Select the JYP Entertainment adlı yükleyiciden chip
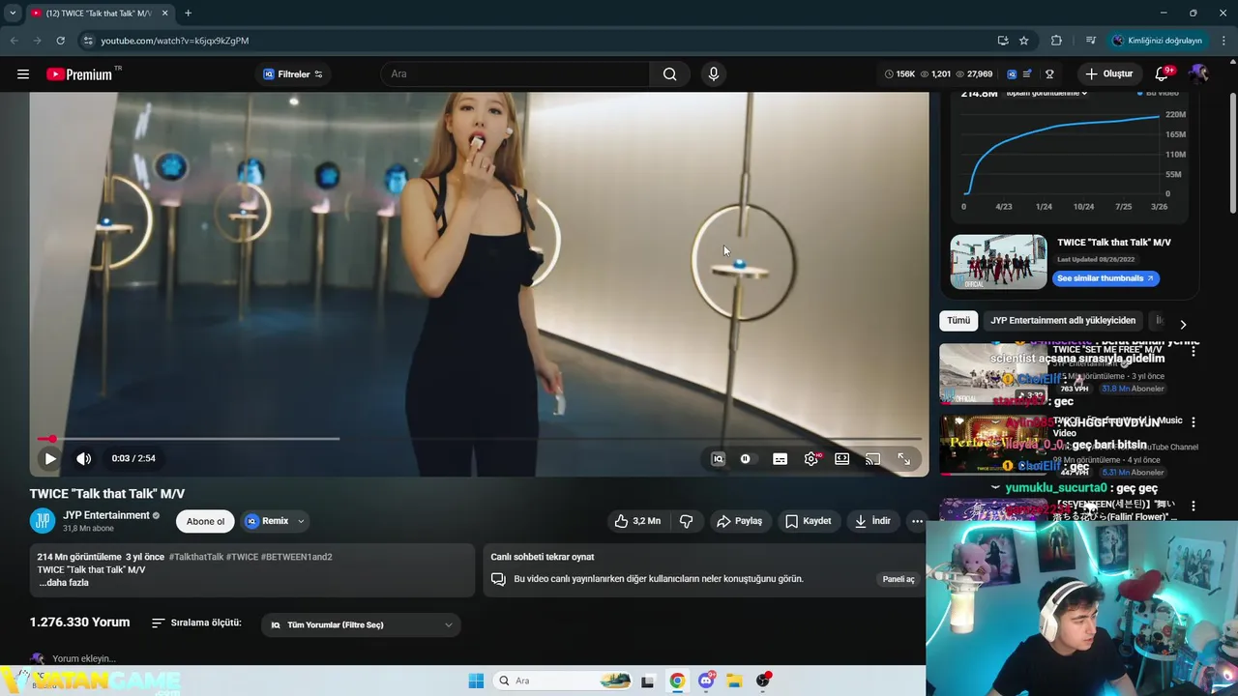Screen dimensions: 1238x696 (1063, 320)
